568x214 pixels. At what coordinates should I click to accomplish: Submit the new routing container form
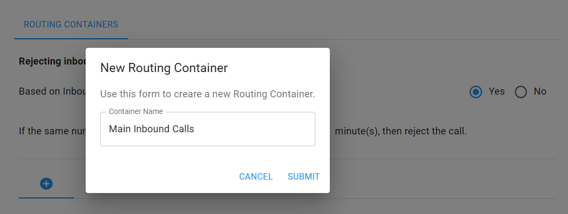(x=303, y=176)
